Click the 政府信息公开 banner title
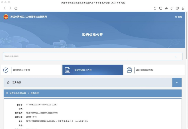 tap(93, 35)
